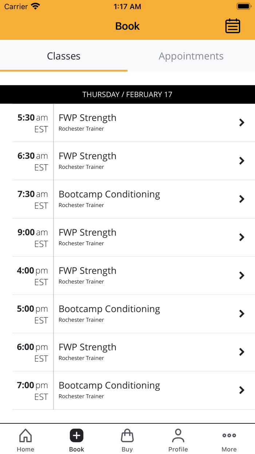Tap the Book plus icon
The width and height of the screenshot is (255, 454).
(x=76, y=435)
